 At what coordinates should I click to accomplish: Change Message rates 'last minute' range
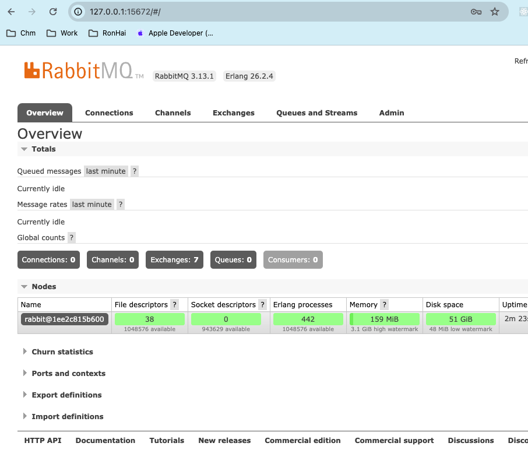[x=91, y=205]
